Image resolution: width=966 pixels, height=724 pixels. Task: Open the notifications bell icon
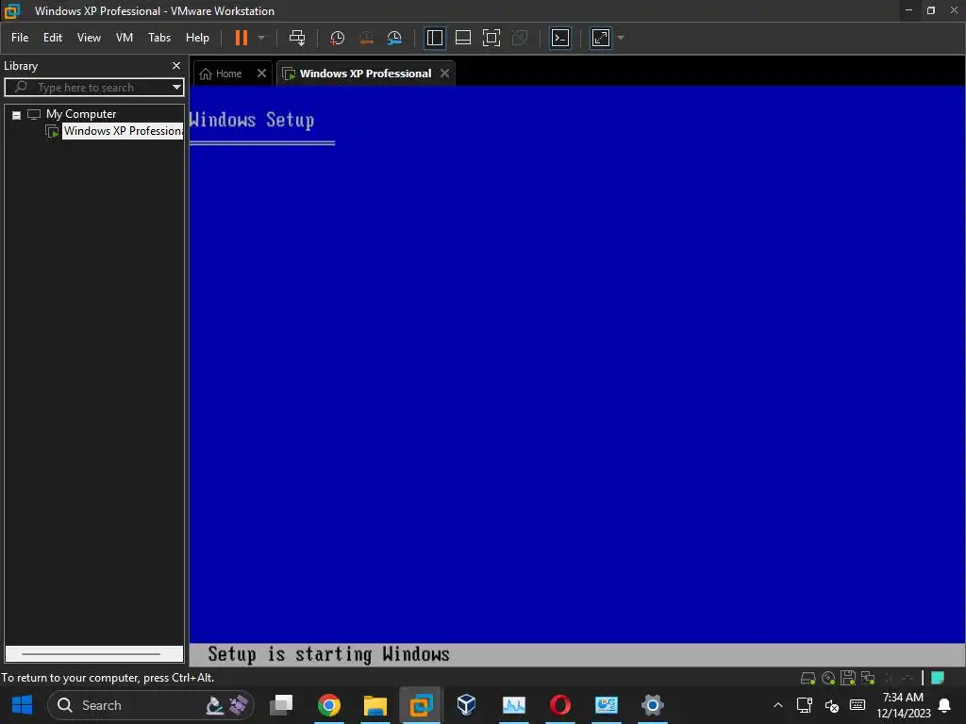pyautogui.click(x=943, y=705)
